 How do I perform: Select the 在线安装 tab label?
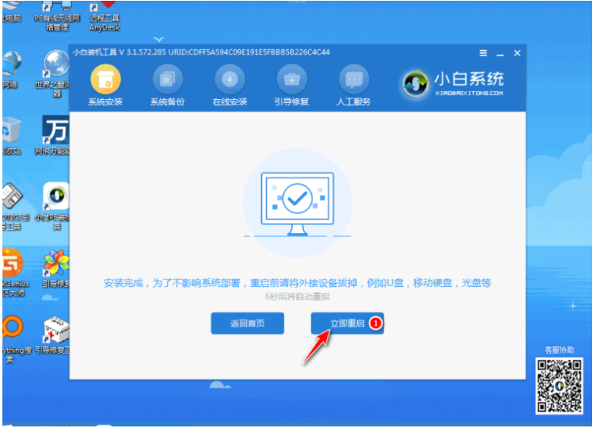tap(230, 101)
